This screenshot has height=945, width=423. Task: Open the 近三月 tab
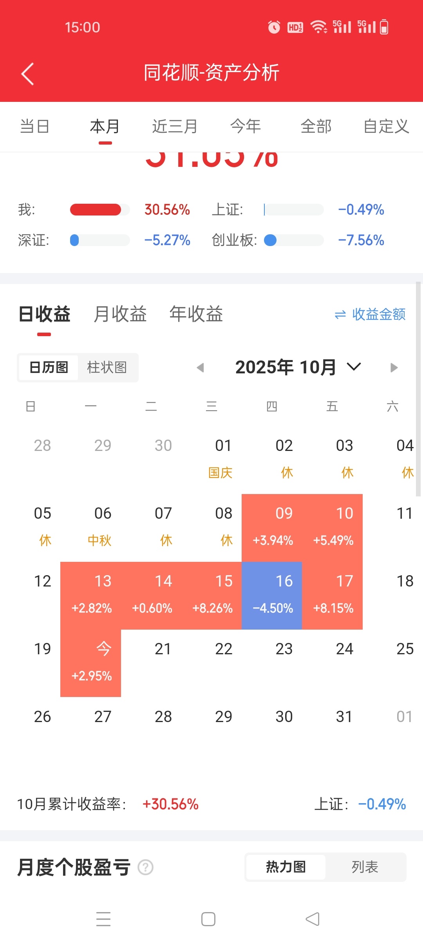click(x=175, y=126)
